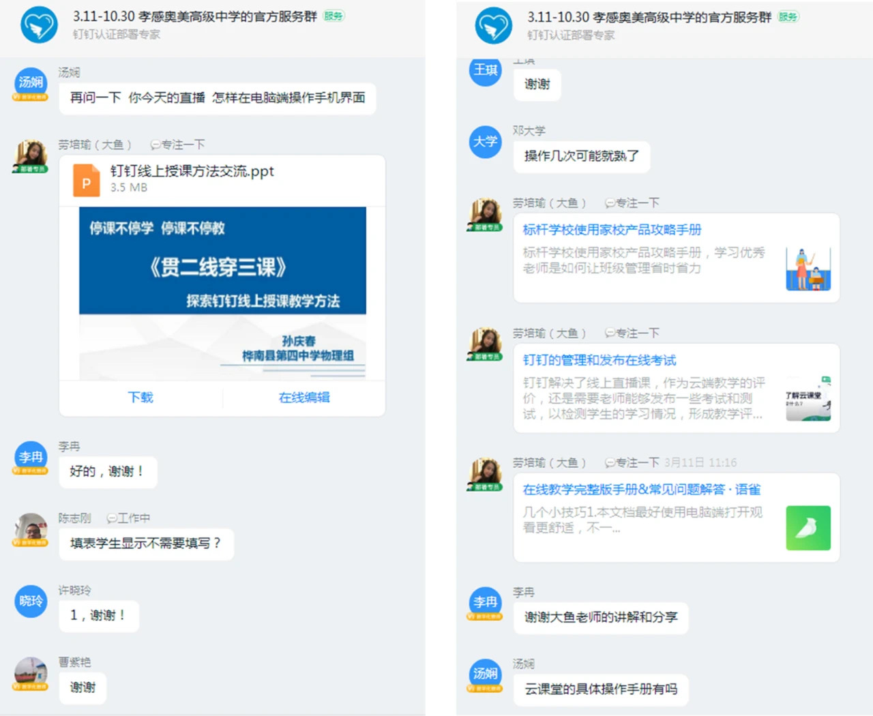Open 曹紫艳's photo avatar
The image size is (873, 716).
tap(31, 674)
